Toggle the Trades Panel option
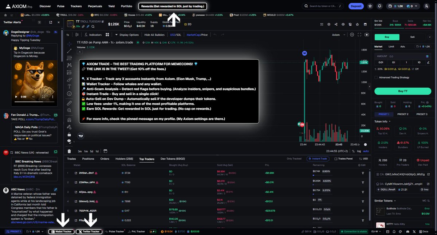437x235 pixels. [343, 159]
